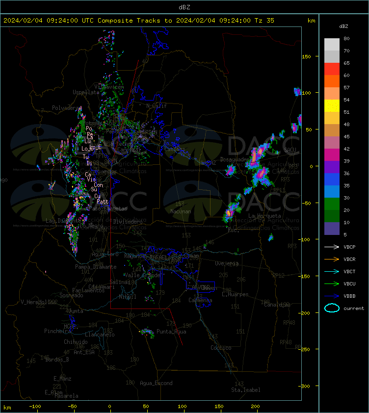
Task: Click the green VBCU arrow icon
Action: click(x=332, y=284)
